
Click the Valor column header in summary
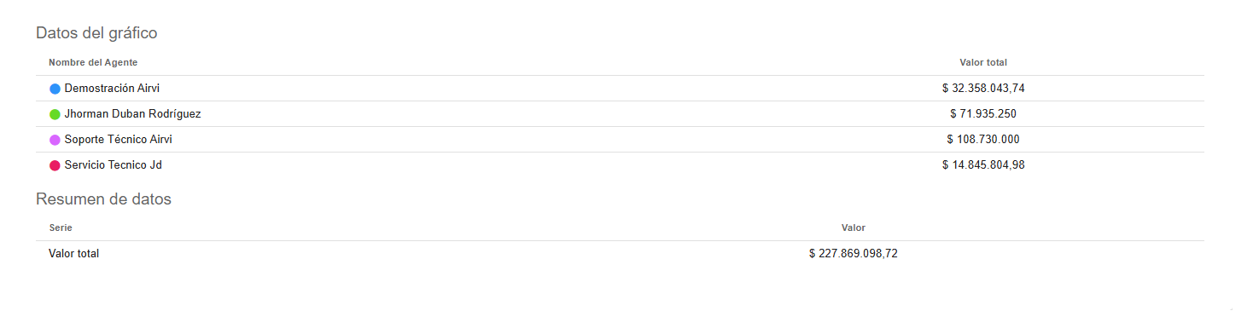(x=854, y=228)
